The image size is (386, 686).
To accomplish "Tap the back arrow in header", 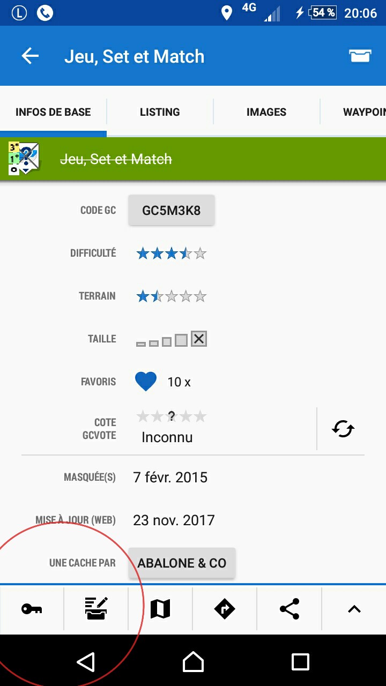I will point(30,56).
